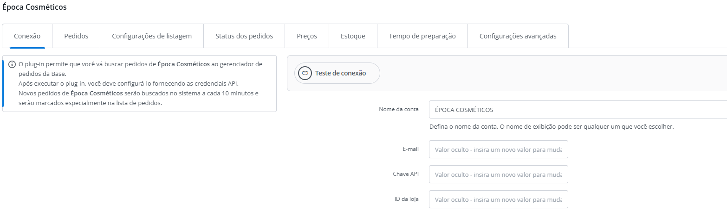The width and height of the screenshot is (727, 212).
Task: Switch to the Estoque tab
Action: click(353, 36)
